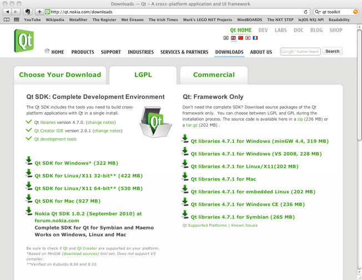The height and width of the screenshot is (280, 362).
Task: Open the show all bookmarks book icon
Action: [7, 19]
